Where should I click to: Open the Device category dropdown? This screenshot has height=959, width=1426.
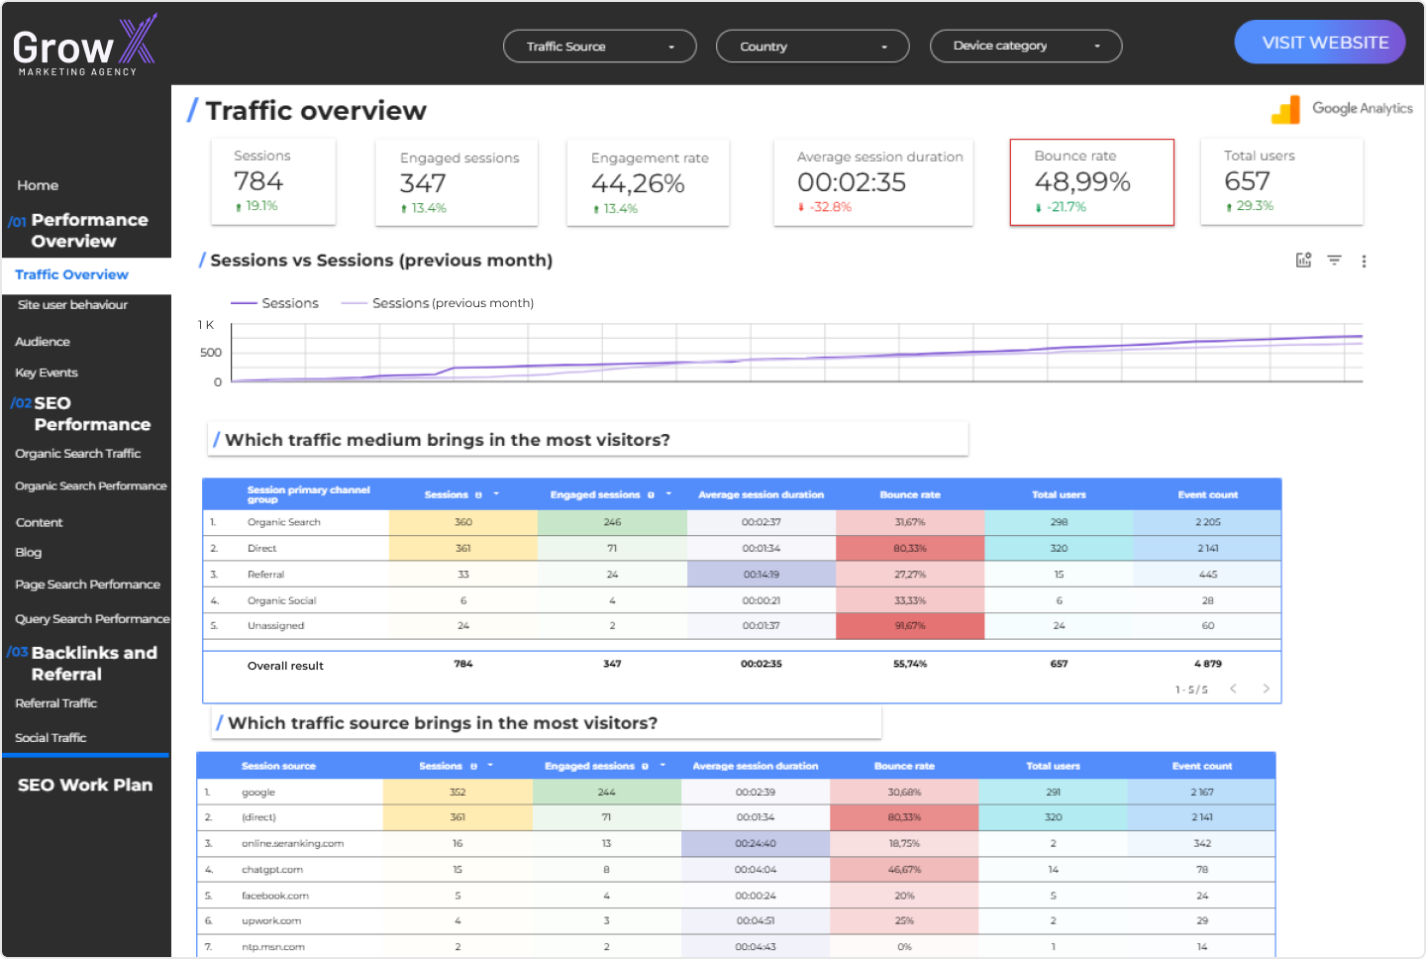1025,46
